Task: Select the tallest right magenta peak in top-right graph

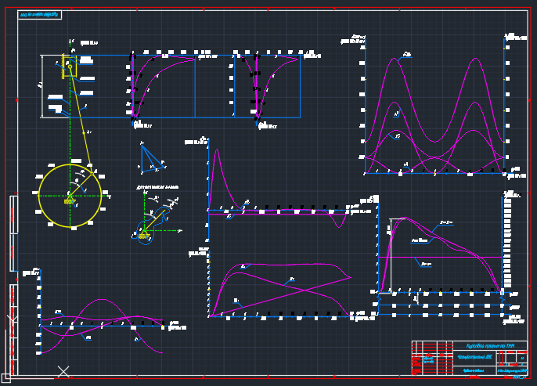Action: tap(475, 60)
